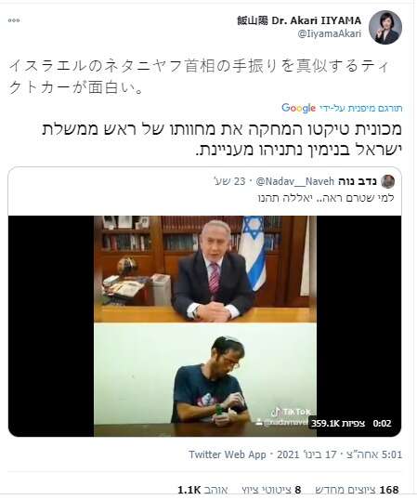Open the Dr. Akari IIYAMA display name
The image size is (417, 500).
(x=299, y=20)
